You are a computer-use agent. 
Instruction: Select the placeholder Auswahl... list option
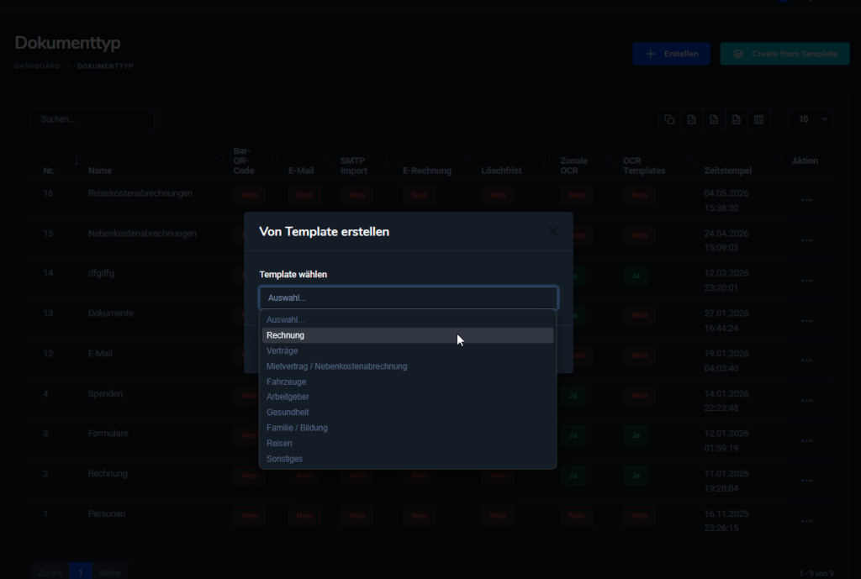408,319
